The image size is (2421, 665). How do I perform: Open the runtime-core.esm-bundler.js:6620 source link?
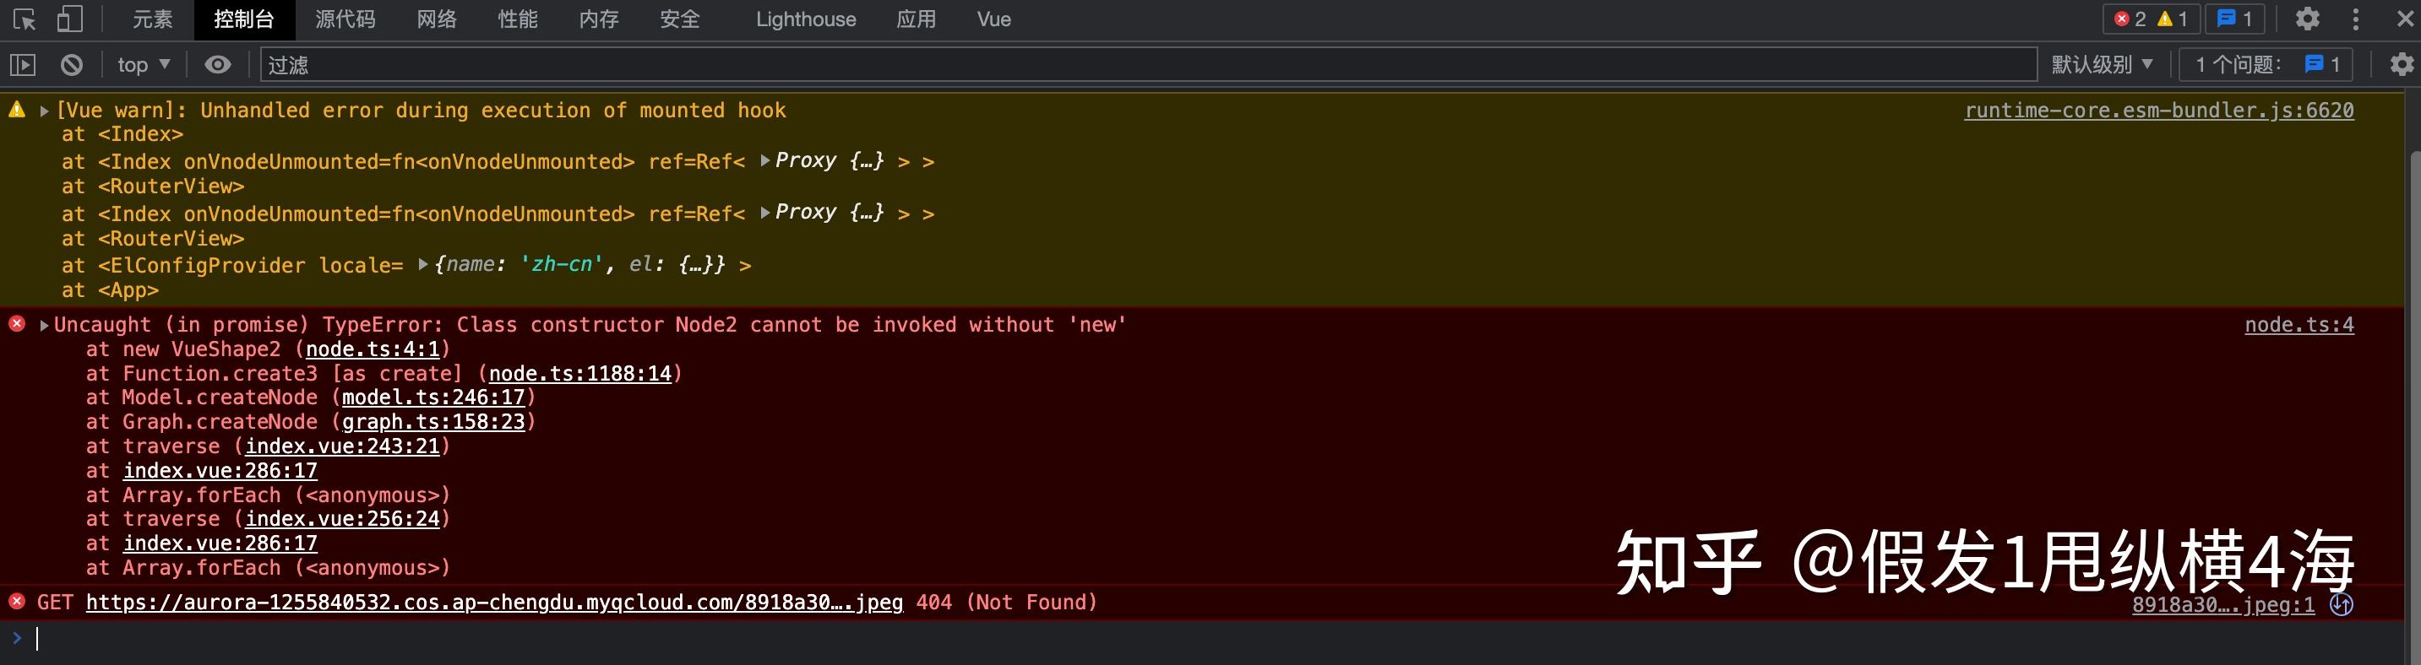(2157, 111)
